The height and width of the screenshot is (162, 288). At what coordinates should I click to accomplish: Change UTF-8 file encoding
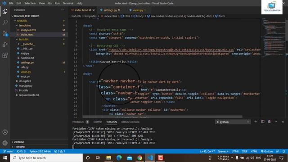click(235, 151)
